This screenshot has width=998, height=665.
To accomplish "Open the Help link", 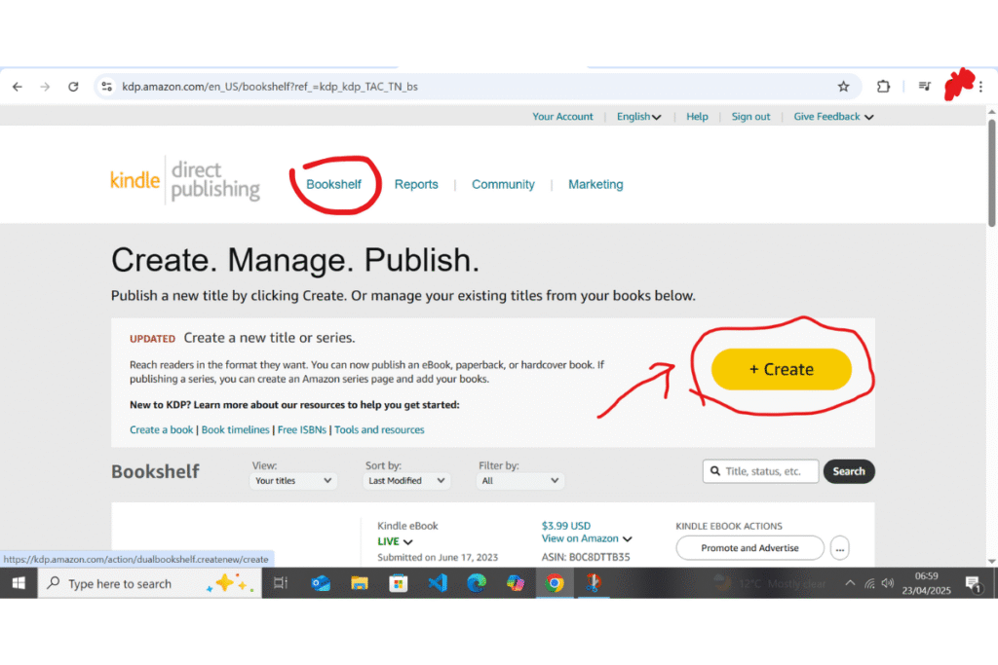I will (x=697, y=116).
